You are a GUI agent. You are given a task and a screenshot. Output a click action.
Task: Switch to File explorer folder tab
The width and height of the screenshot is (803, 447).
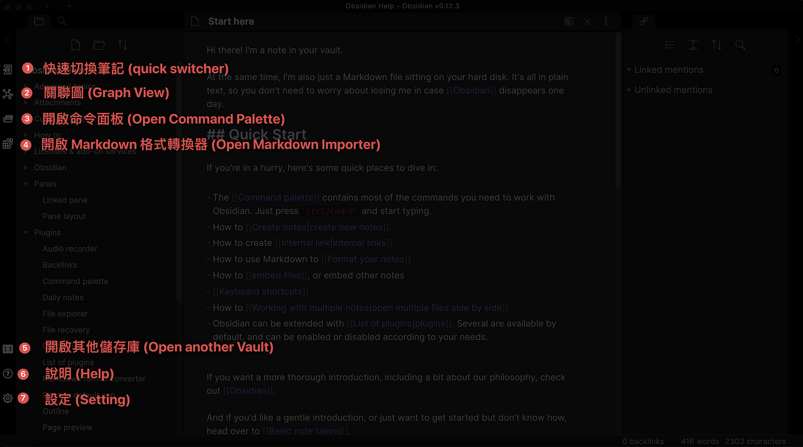click(39, 21)
